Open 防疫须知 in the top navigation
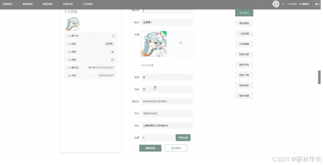 pyautogui.click(x=48, y=4)
